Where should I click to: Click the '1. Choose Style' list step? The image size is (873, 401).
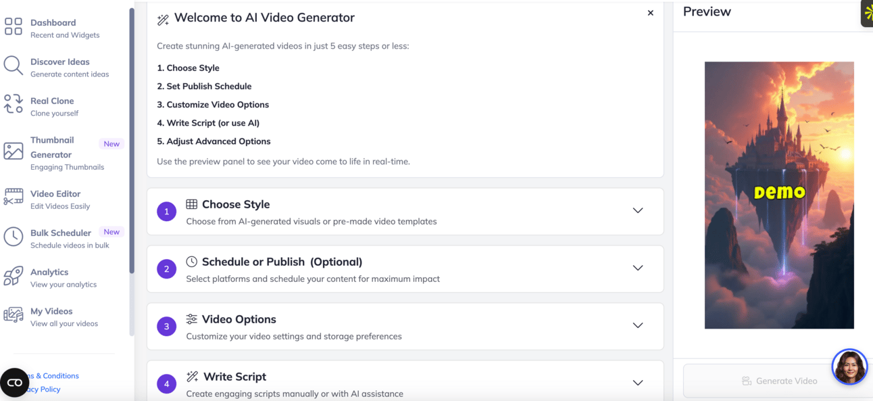coord(188,68)
